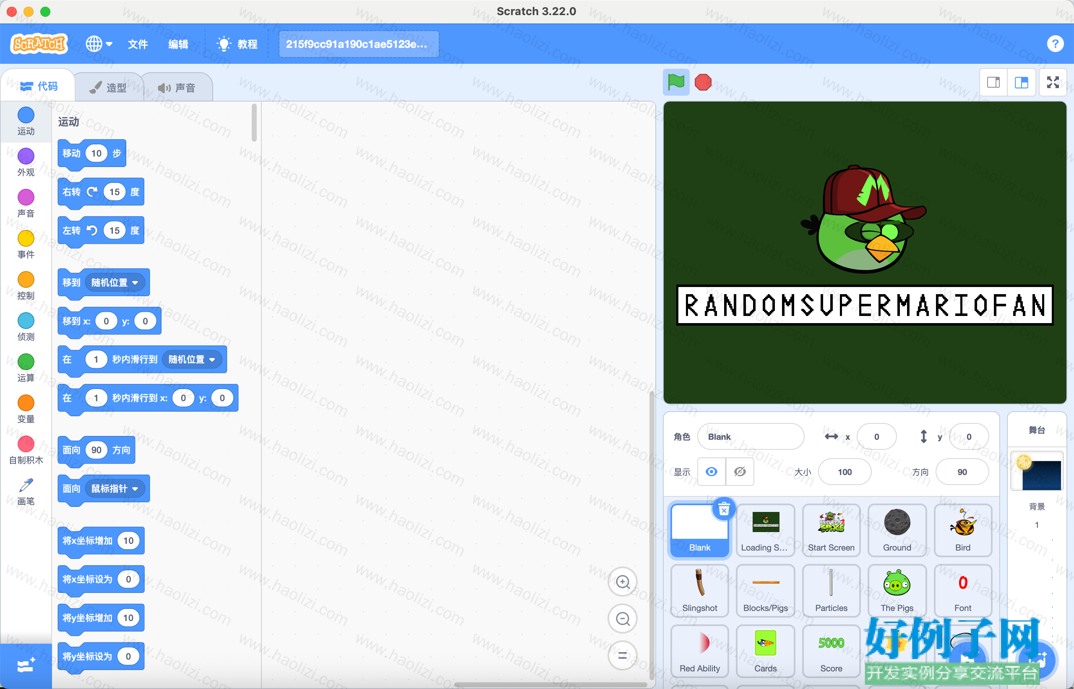Open the 文件 menu
1074x689 pixels.
[x=138, y=44]
